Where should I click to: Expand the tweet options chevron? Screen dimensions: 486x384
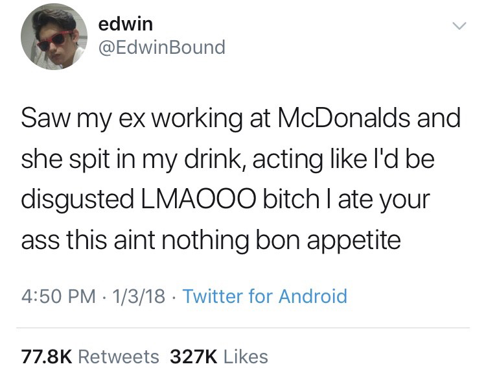click(x=459, y=26)
